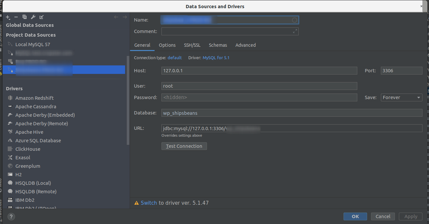The image size is (429, 224).
Task: Click the PostgreSQL elephant icon in sources list
Action: click(x=10, y=61)
